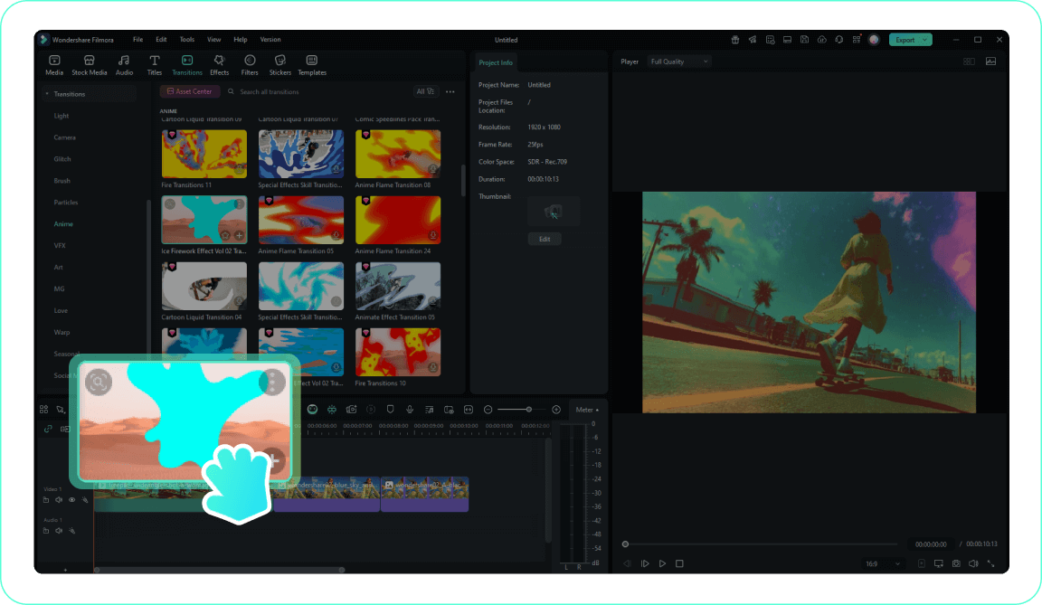The height and width of the screenshot is (605, 1042).
Task: Take a snapshot with the camera icon in player
Action: [956, 563]
